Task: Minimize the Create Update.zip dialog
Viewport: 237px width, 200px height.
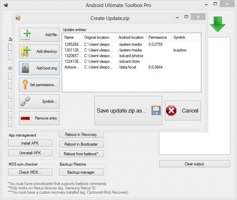Action: [x=177, y=17]
